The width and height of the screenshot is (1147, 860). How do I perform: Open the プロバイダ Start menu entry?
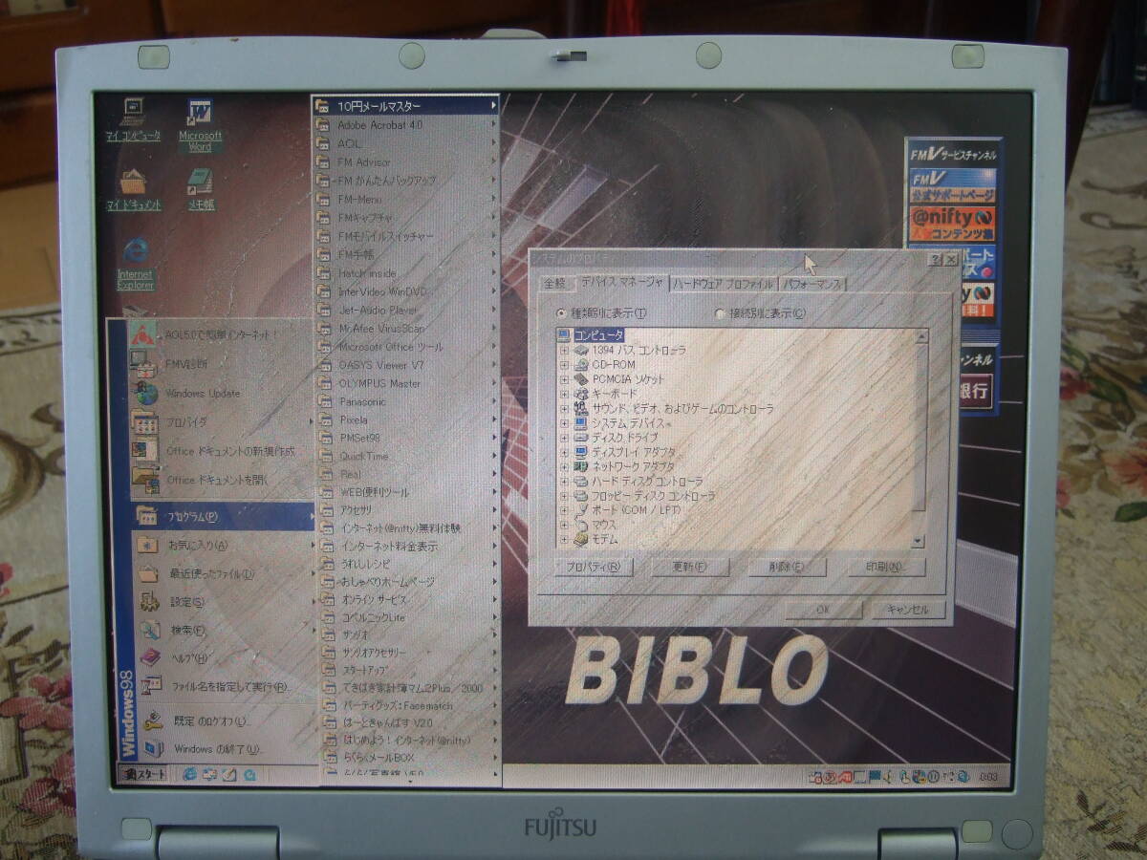pos(221,421)
